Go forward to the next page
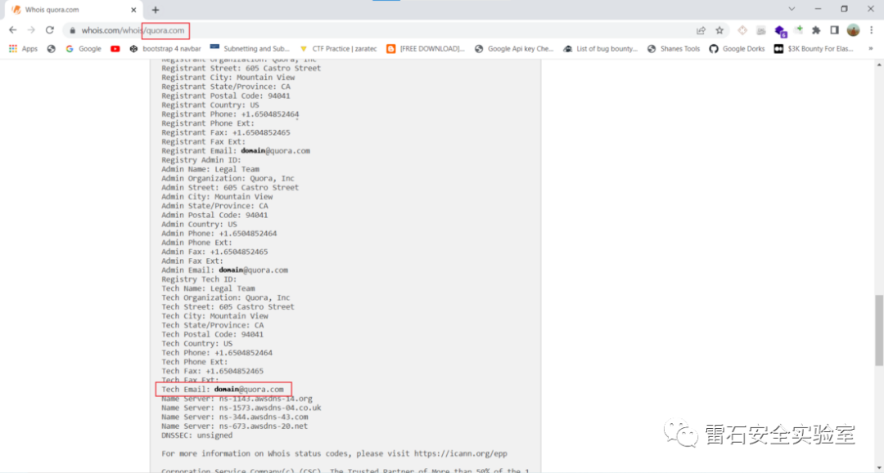Screen dimensions: 884x473 [32, 30]
